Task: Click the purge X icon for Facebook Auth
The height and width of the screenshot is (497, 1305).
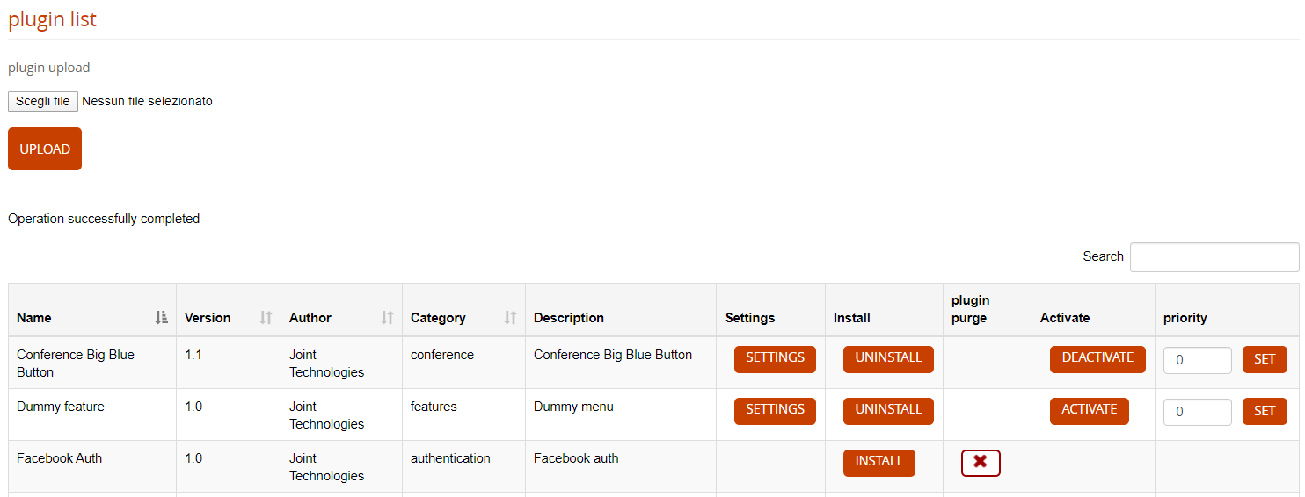Action: pyautogui.click(x=981, y=463)
